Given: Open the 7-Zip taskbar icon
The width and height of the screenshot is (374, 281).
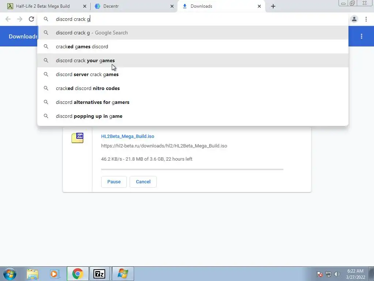Looking at the screenshot, I should point(99,274).
